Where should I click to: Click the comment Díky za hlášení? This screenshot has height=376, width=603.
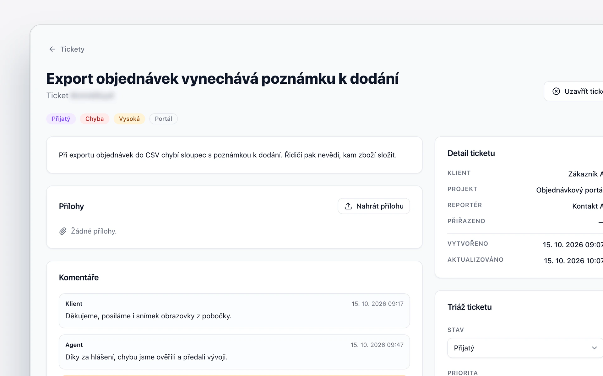146,357
